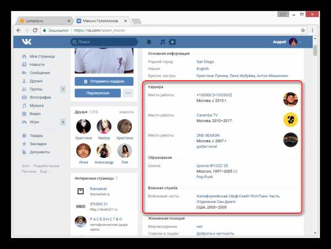Screen dimensions: 331x249
Task: Click guitar/vocal position link
Action: [207, 146]
